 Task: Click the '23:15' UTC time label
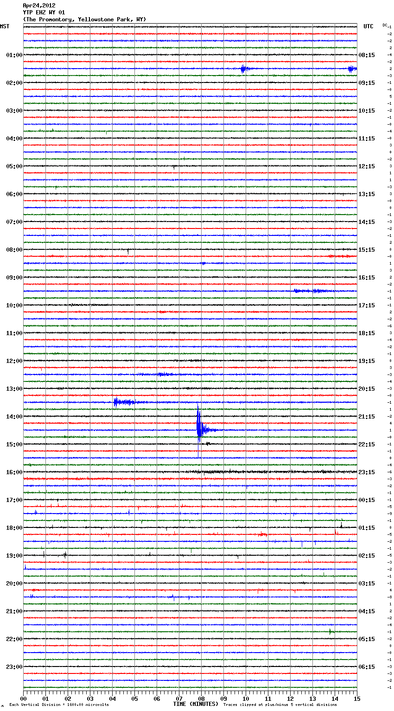point(367,472)
